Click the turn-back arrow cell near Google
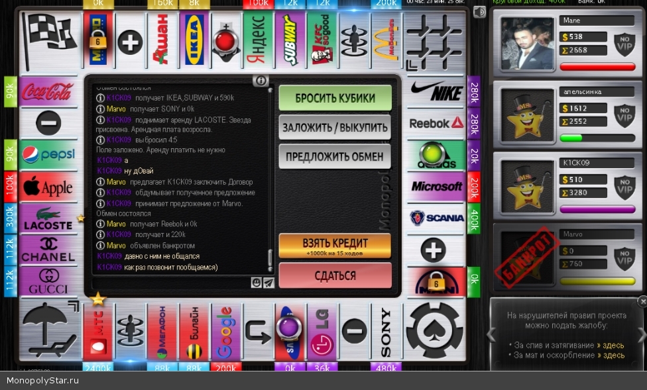 point(259,332)
